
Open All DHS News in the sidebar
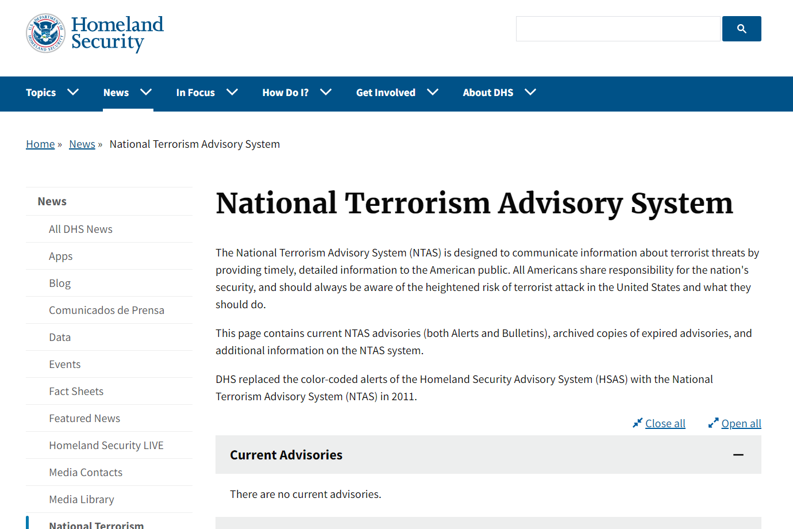[109, 229]
